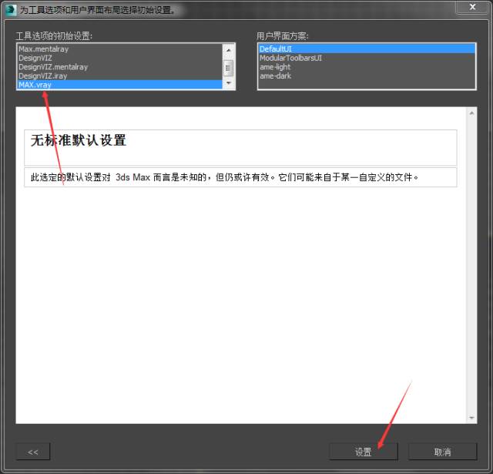This screenshot has width=493, height=474.
Task: Choose DesignVIZ.iray list entry
Action: coord(120,76)
